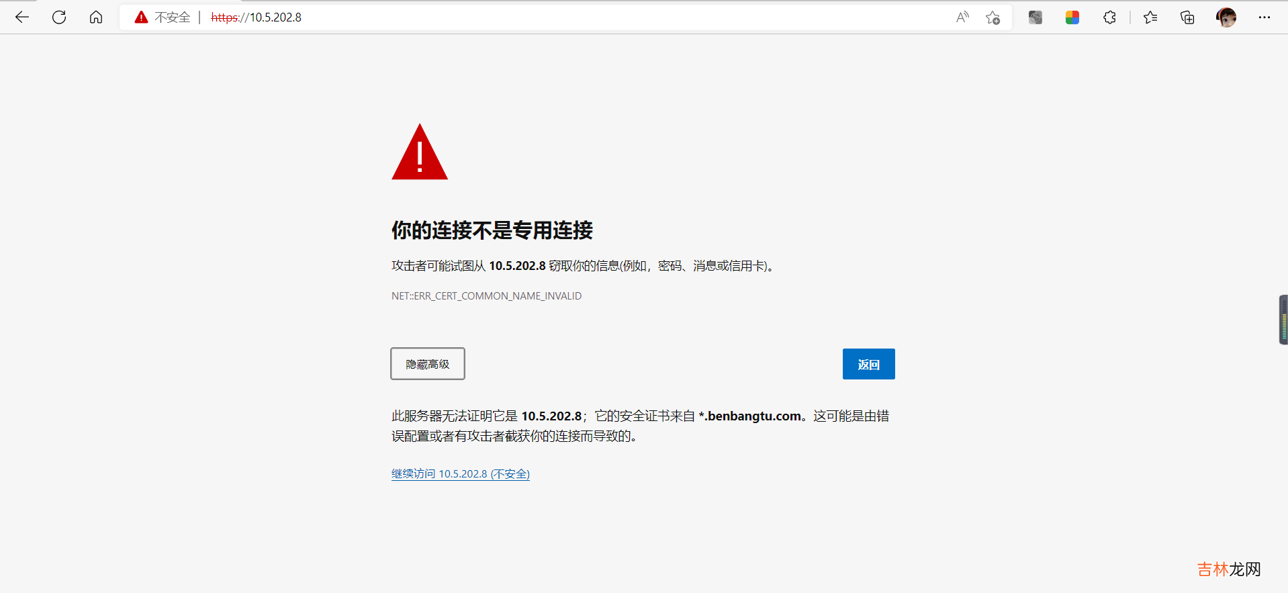Open the Settings and more ellipsis menu

point(1264,17)
